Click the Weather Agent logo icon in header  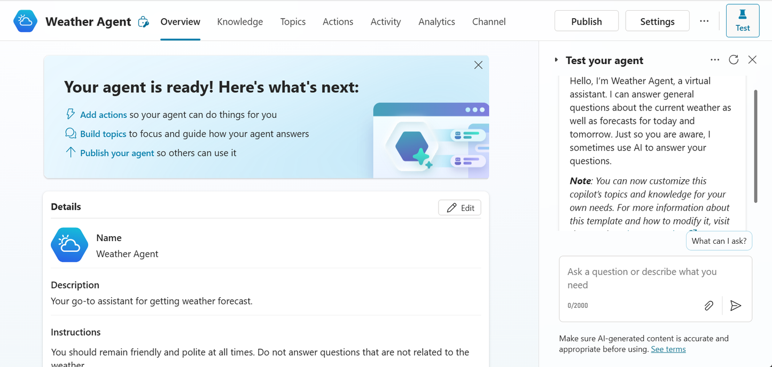coord(25,21)
